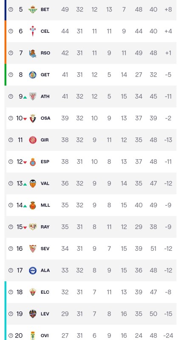Click the Alavés blue round badge

(x=33, y=270)
